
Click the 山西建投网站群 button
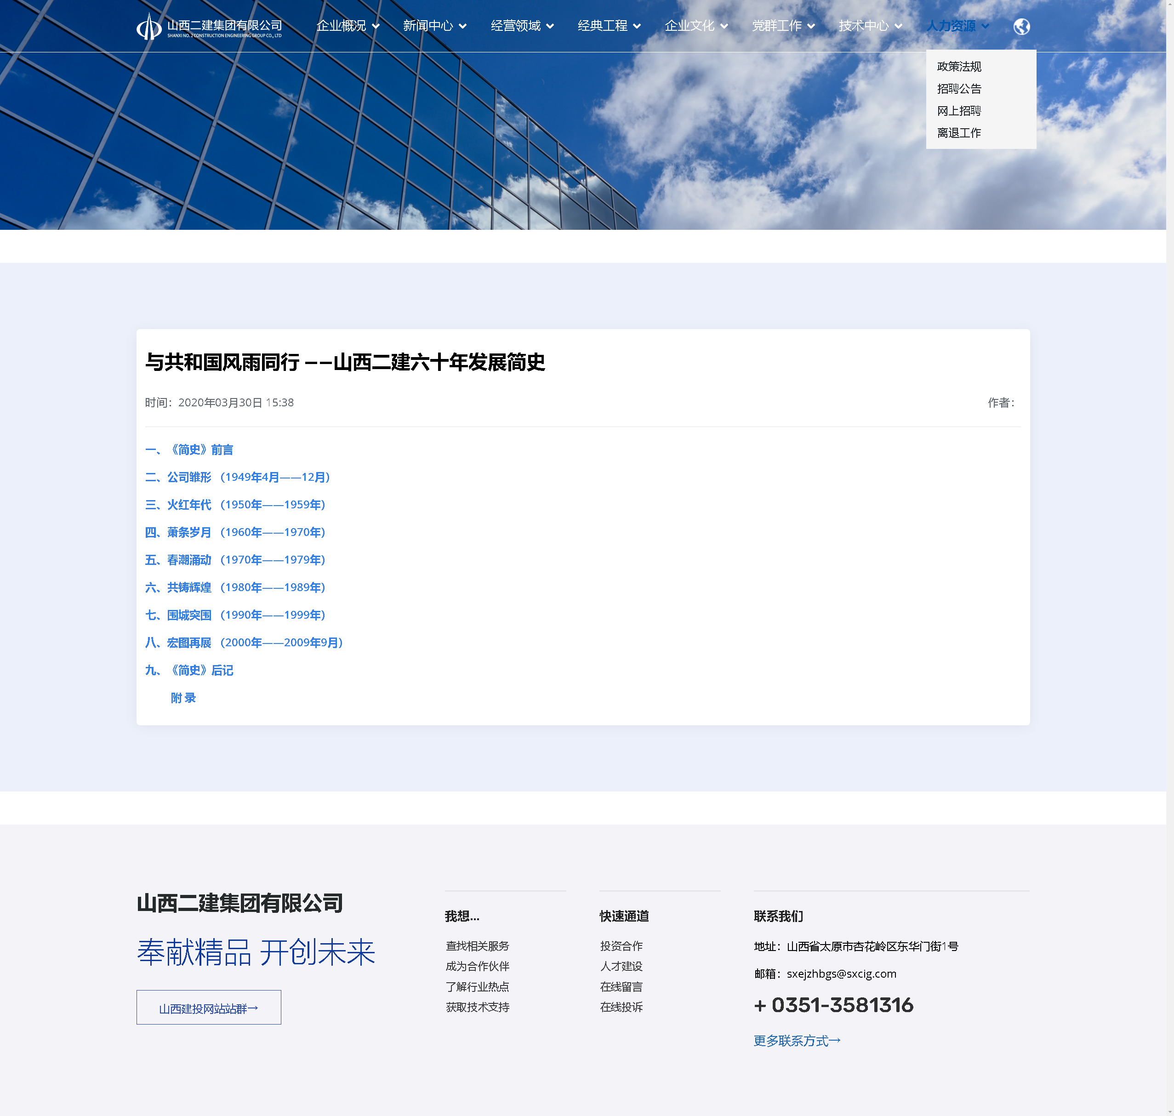[x=208, y=1008]
